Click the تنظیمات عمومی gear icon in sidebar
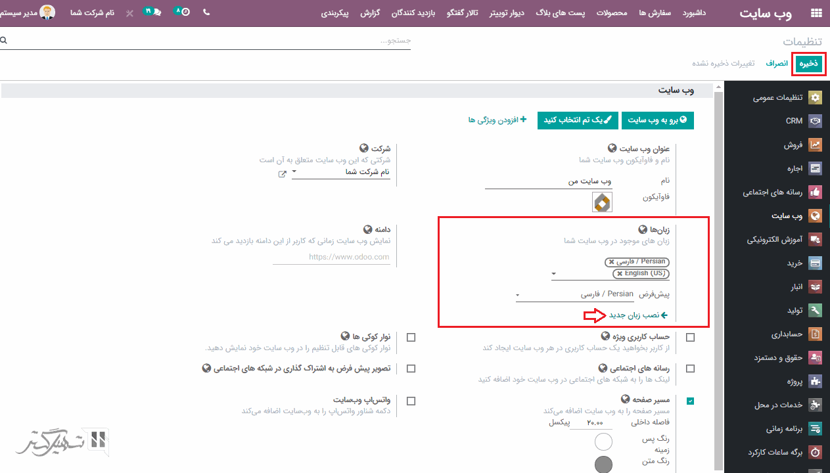The image size is (830, 473). pyautogui.click(x=816, y=98)
